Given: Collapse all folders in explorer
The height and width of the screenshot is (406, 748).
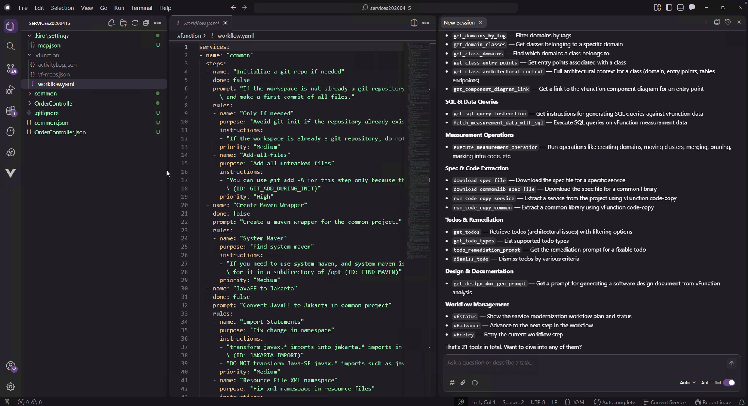Looking at the screenshot, I should [x=146, y=23].
